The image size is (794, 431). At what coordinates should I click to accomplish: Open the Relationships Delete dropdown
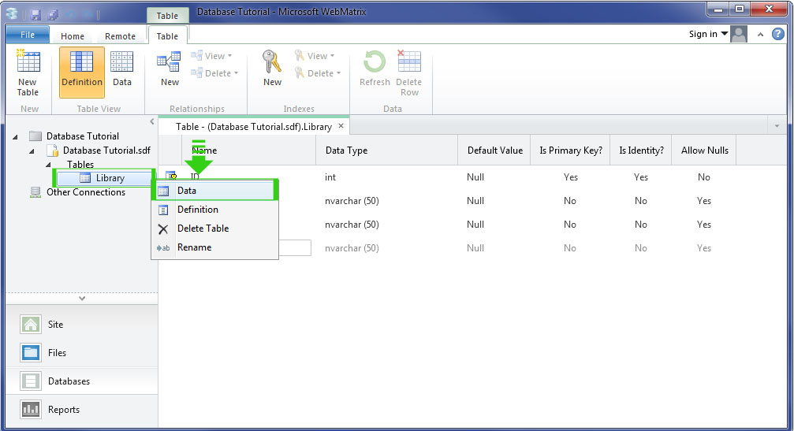point(214,73)
